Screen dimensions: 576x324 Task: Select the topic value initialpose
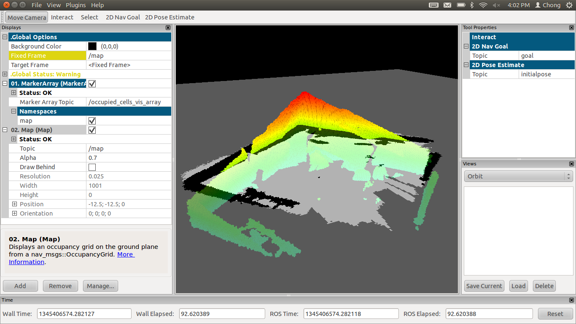(547, 74)
